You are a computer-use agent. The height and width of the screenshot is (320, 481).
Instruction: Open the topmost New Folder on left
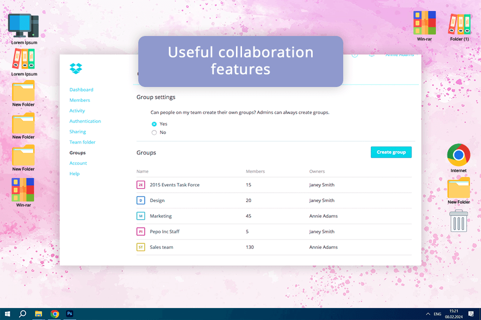click(x=24, y=90)
